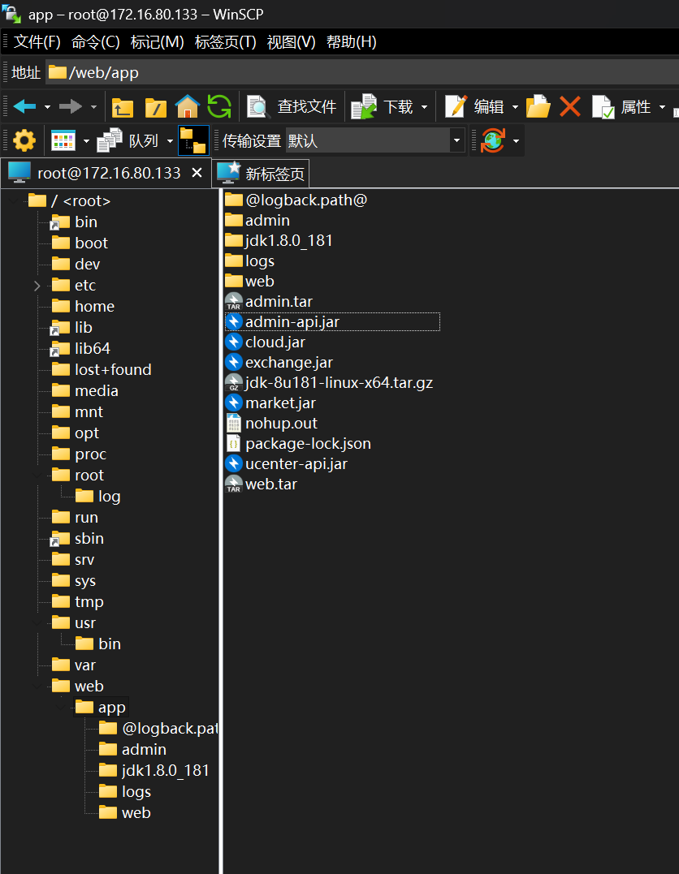Select the market.jar file icon
The image size is (679, 874).
pos(234,403)
